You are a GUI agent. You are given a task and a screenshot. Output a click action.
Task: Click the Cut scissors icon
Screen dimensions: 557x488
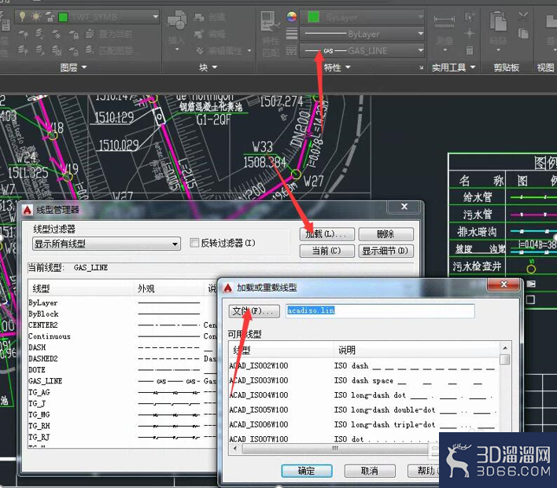click(x=523, y=17)
